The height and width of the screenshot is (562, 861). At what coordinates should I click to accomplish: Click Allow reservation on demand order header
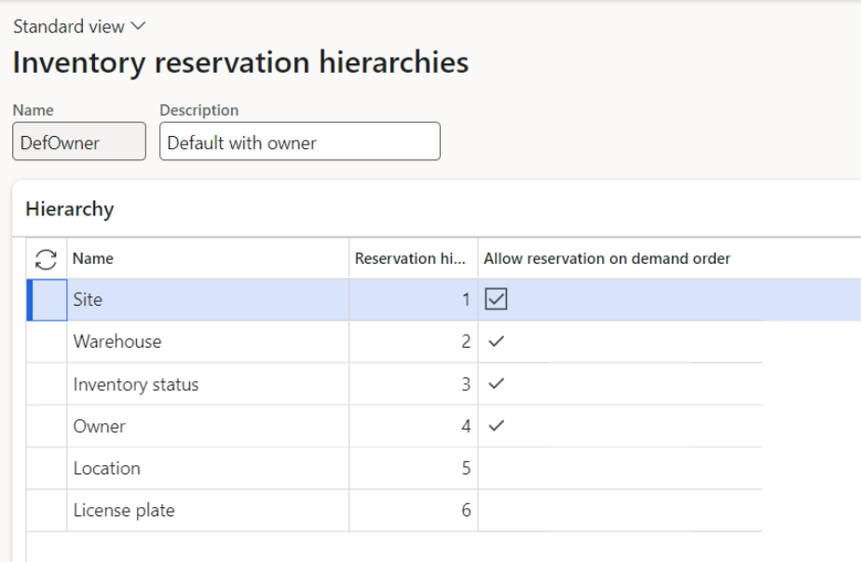(607, 259)
